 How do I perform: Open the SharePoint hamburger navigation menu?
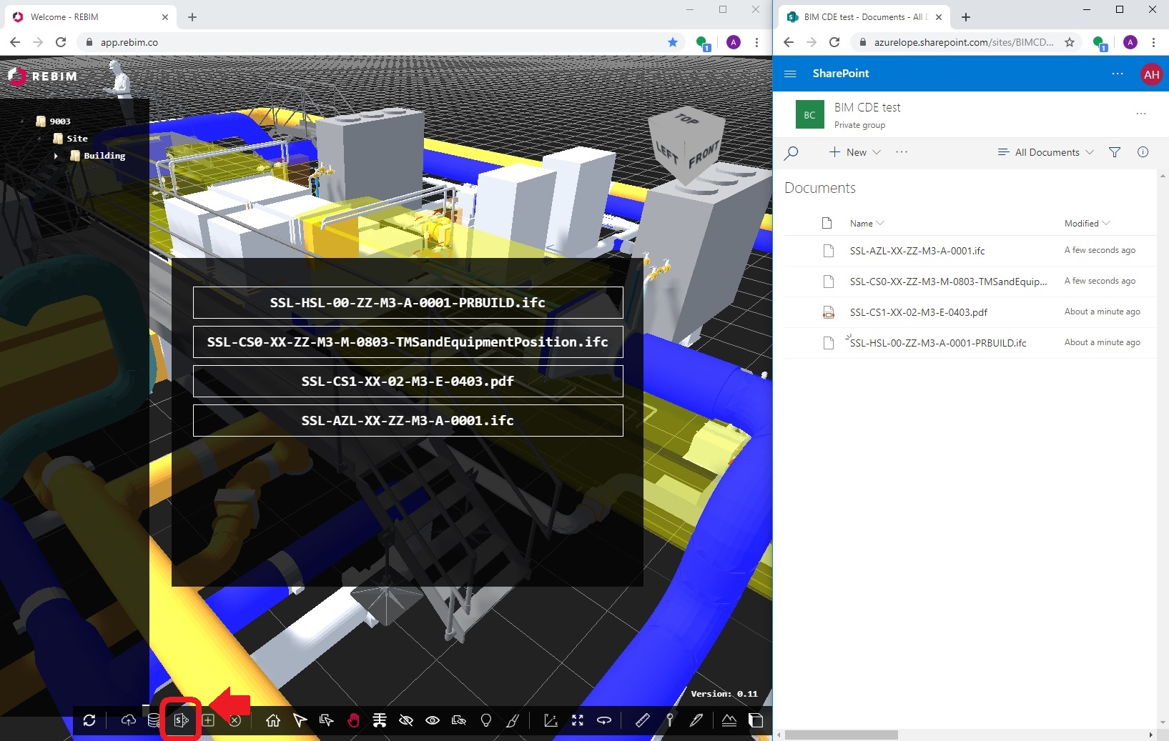790,74
